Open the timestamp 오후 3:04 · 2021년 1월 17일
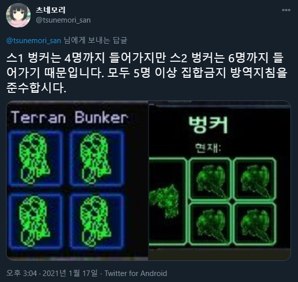Screen dimensions: 298x282 pos(52,273)
